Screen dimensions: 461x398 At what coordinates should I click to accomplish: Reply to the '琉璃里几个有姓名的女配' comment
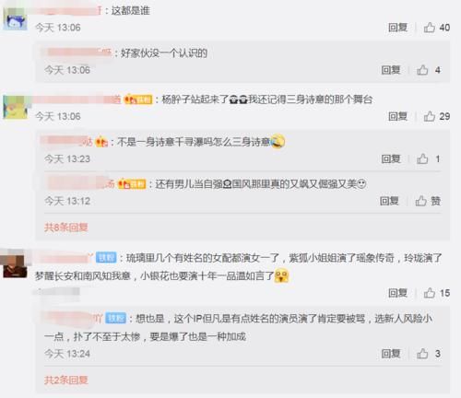[x=397, y=293]
